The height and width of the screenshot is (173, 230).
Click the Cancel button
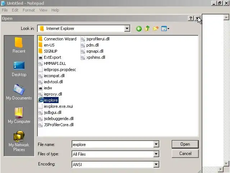(x=185, y=154)
